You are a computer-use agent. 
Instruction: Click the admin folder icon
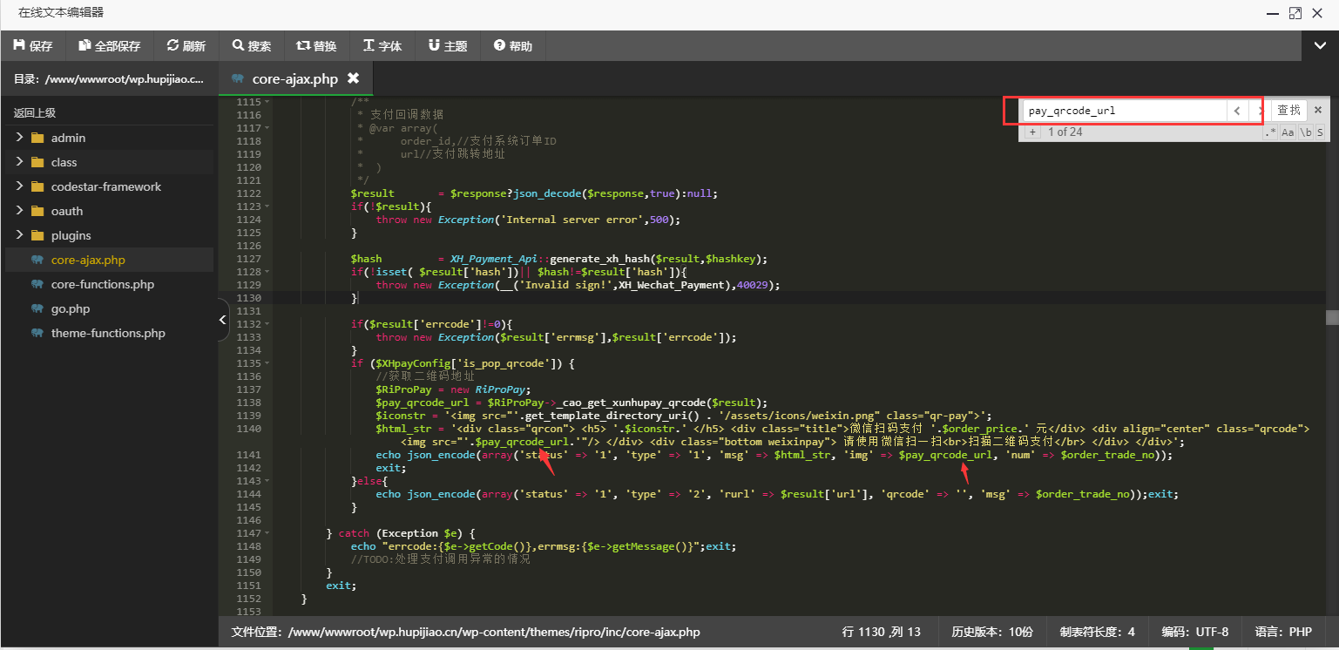click(37, 138)
